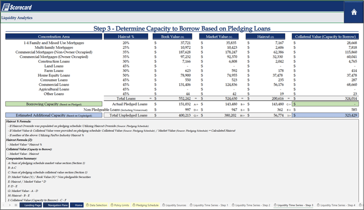This screenshot has width=364, height=210.
Task: Click lock icon on Data Selection tab
Action: pyautogui.click(x=87, y=205)
